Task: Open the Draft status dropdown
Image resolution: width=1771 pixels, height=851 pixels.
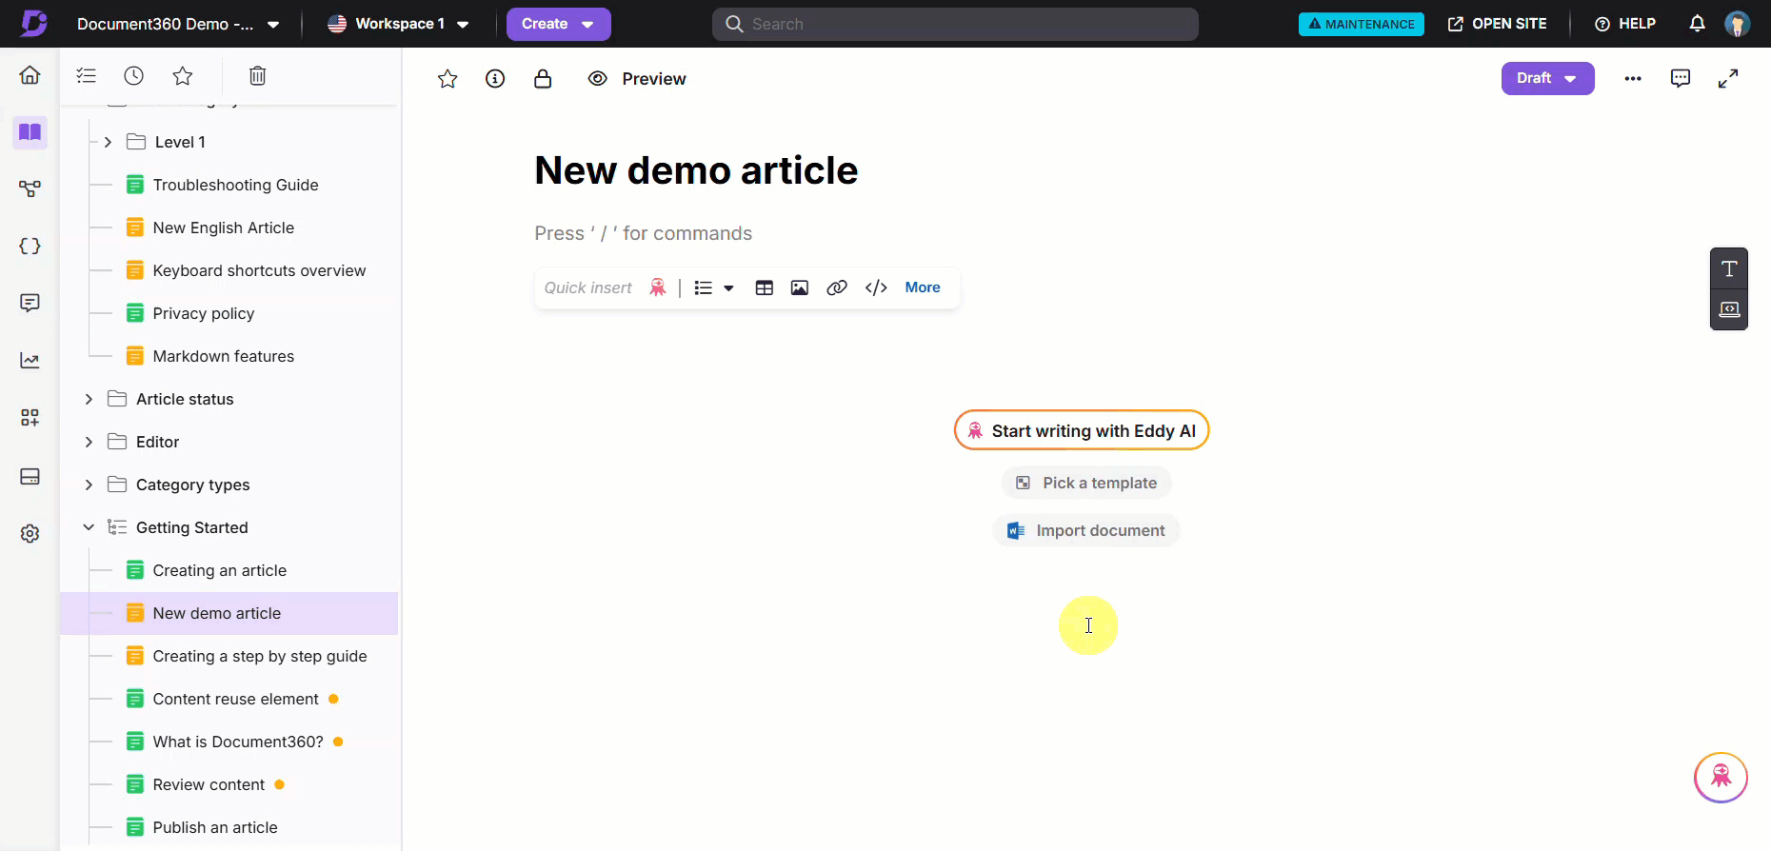Action: point(1547,78)
